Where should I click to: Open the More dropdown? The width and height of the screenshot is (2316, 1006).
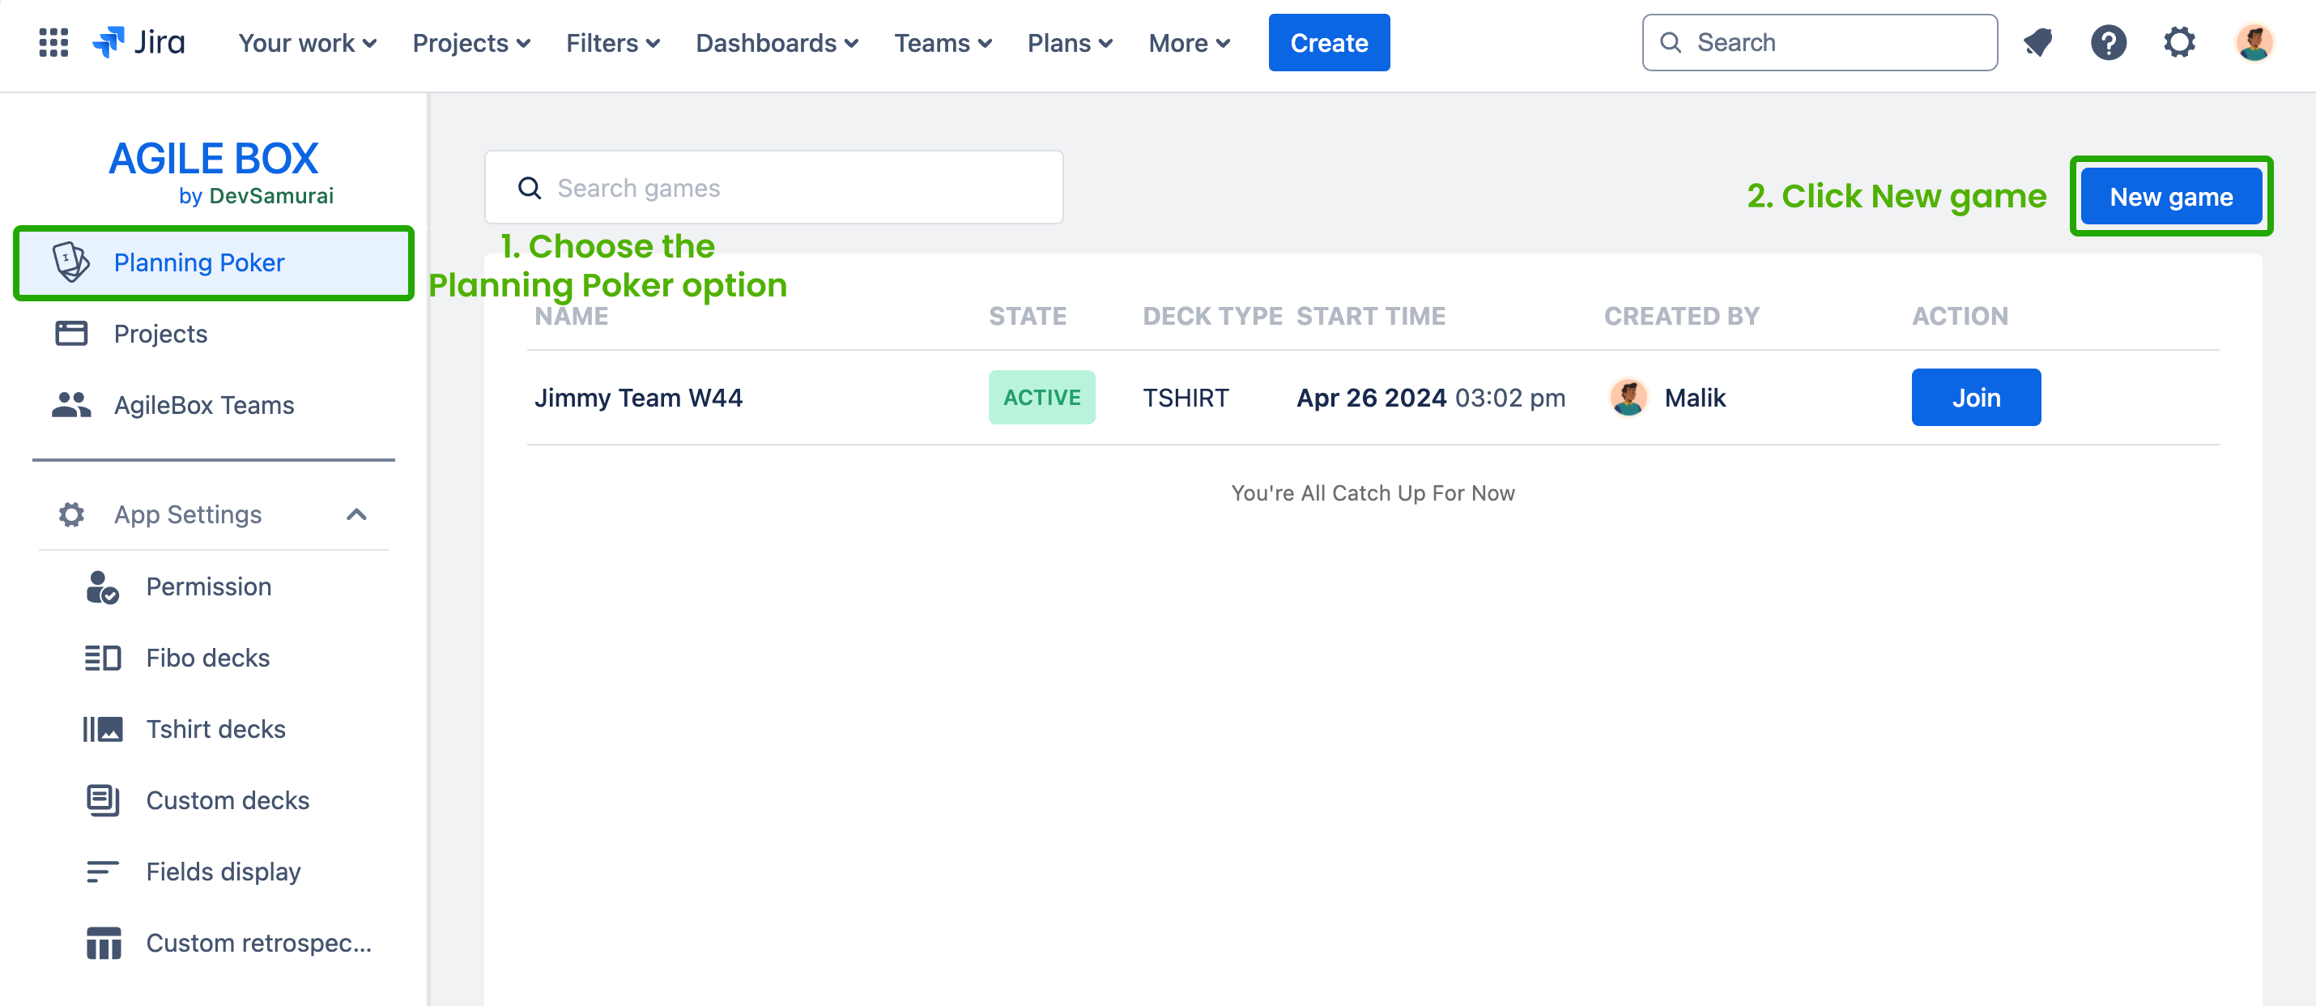[1189, 42]
